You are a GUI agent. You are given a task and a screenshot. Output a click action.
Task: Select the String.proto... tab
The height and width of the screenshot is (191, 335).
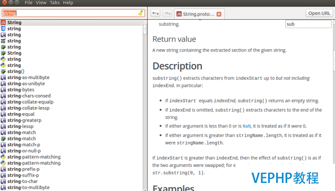coord(198,14)
